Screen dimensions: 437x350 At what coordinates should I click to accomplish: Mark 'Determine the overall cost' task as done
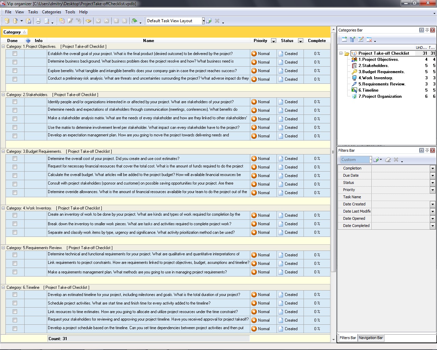click(15, 159)
